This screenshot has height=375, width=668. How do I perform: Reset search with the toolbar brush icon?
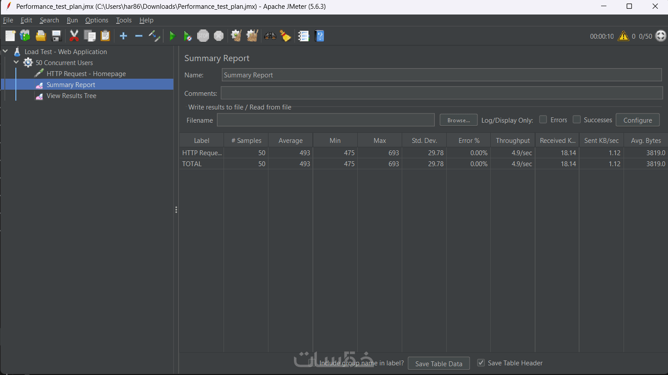coord(286,36)
